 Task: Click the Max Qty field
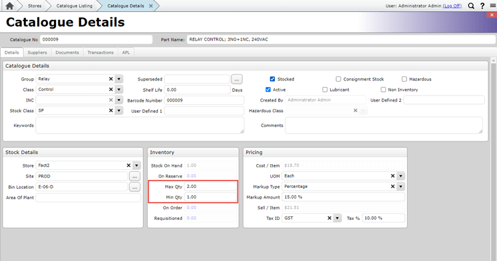tap(210, 187)
